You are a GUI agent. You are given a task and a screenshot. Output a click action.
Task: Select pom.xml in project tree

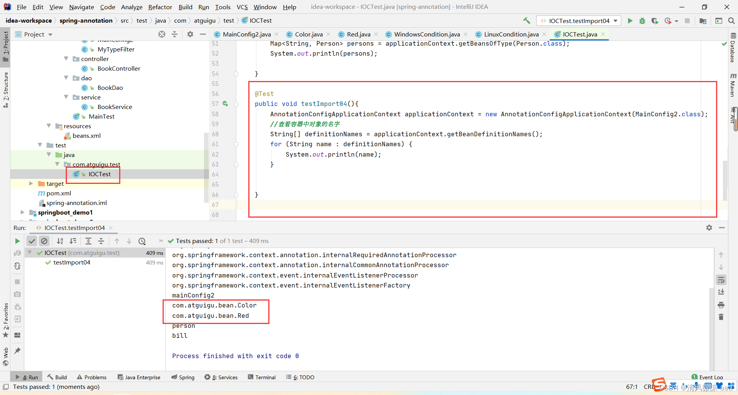tap(58, 193)
